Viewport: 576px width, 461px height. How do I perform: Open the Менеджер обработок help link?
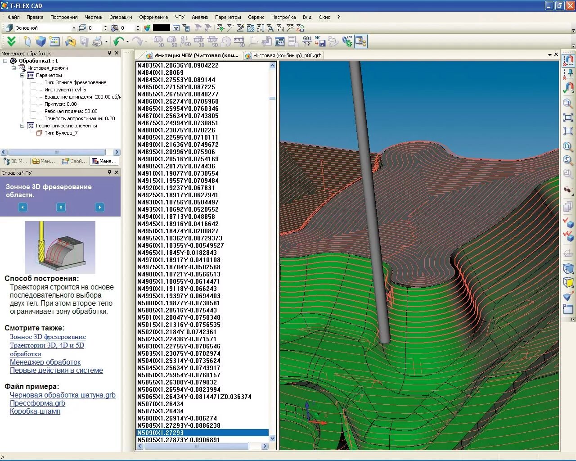(x=45, y=362)
